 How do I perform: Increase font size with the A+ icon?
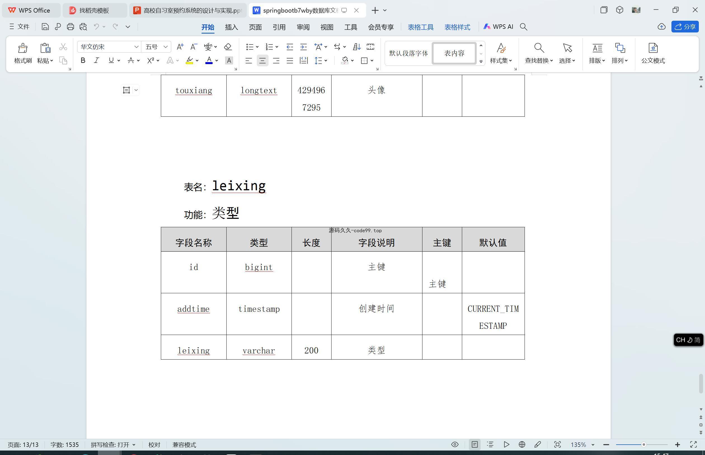[x=180, y=47]
